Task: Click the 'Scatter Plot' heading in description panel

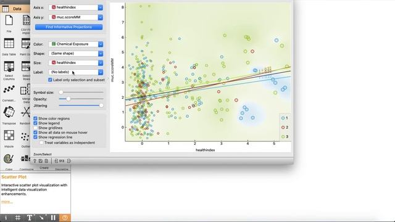Action: (14, 177)
